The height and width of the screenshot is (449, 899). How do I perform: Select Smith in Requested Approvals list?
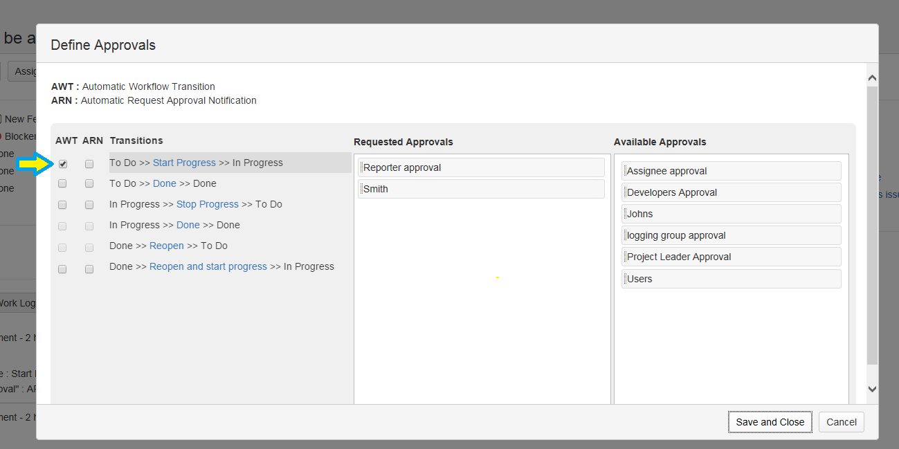coord(481,189)
